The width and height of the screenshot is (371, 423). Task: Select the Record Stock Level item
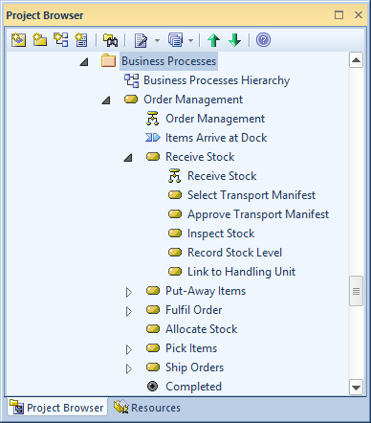tap(234, 253)
